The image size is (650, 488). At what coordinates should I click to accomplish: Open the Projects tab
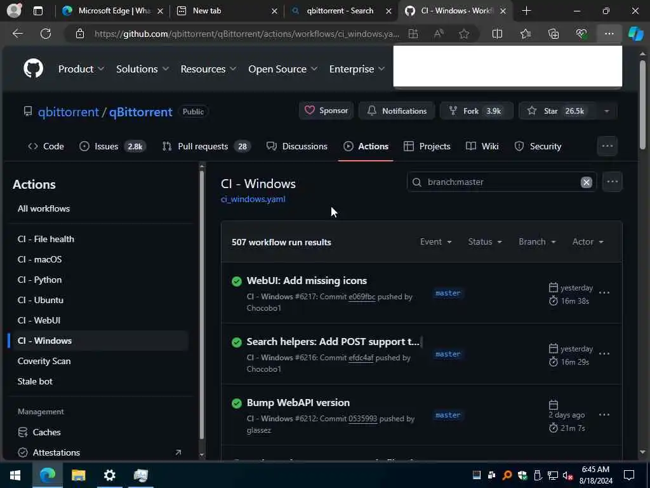click(x=427, y=146)
